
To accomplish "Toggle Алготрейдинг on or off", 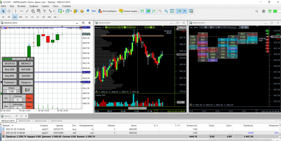I will [x=108, y=11].
